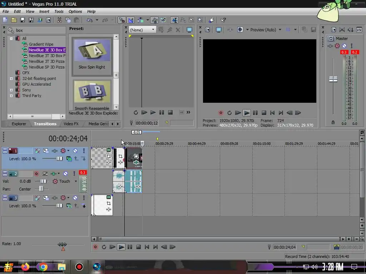Open Track FX on video track 1
The height and width of the screenshot is (274, 366).
click(x=55, y=151)
